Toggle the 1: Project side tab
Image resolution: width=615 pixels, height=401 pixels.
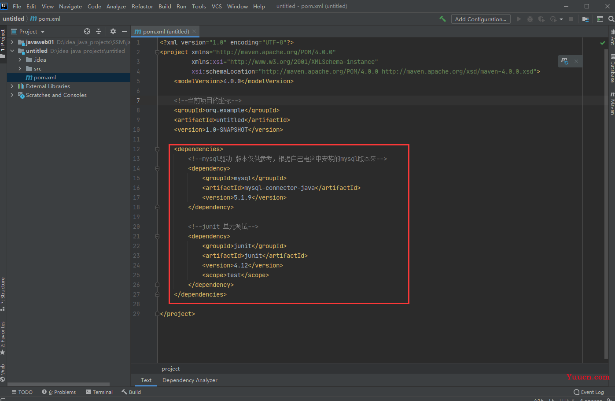click(3, 43)
